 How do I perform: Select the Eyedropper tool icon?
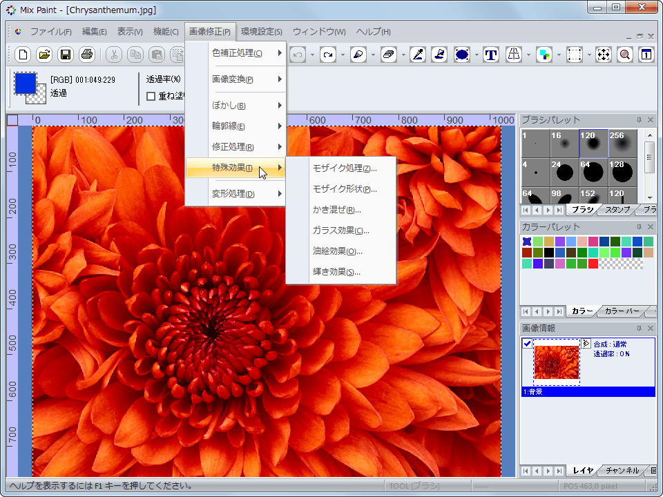tap(418, 55)
